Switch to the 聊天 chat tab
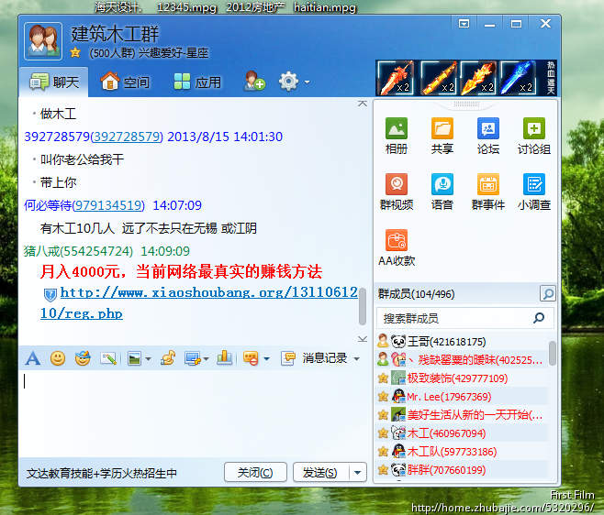The height and width of the screenshot is (515, 604). (54, 82)
